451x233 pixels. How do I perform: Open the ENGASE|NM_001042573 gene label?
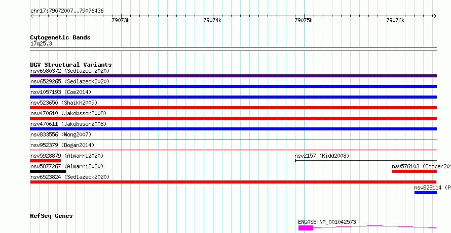pos(327,222)
